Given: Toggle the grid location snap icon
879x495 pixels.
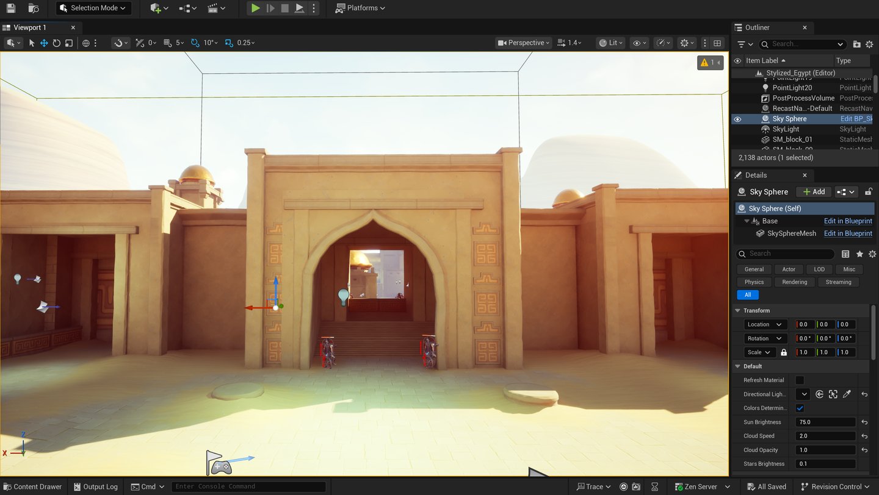Looking at the screenshot, I should pyautogui.click(x=168, y=43).
